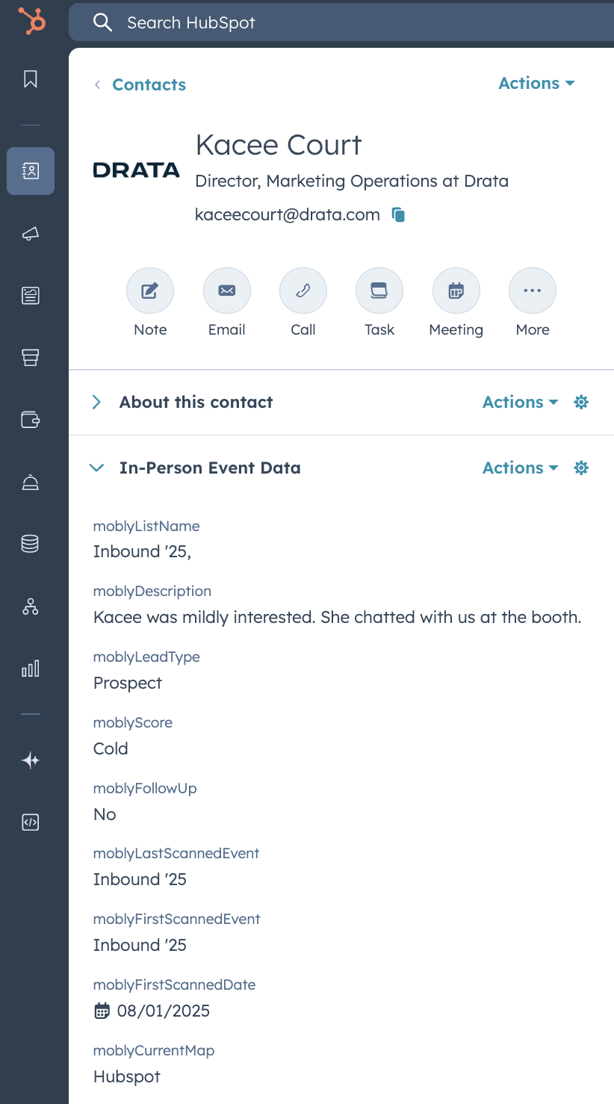Open the Marketing megaphone sidebar icon

[x=31, y=234]
